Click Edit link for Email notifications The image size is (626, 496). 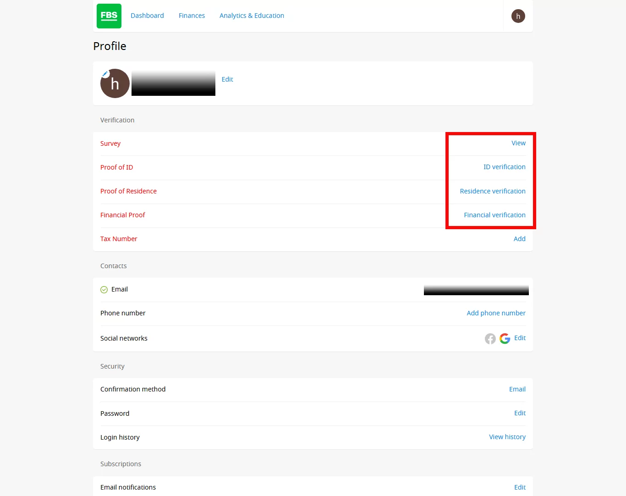click(x=520, y=487)
